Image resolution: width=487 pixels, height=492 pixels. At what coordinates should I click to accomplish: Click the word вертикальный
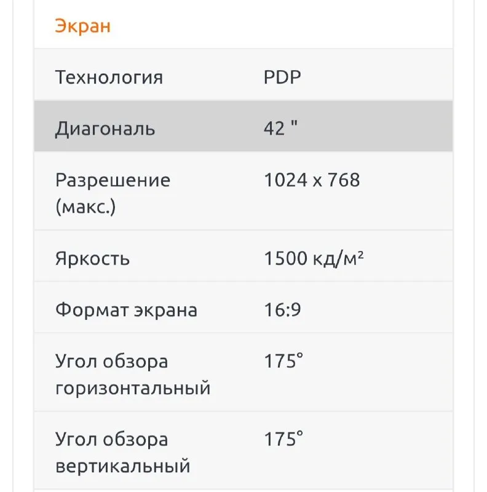click(123, 466)
